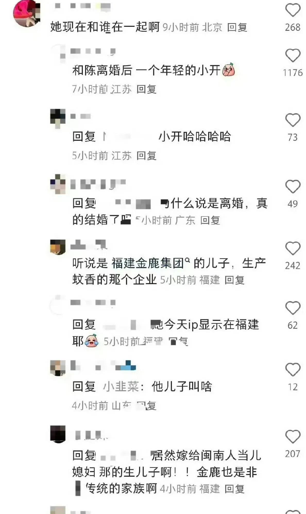Tap heart on the 他儿子叫啥 reply
306x514 pixels.
(x=293, y=370)
